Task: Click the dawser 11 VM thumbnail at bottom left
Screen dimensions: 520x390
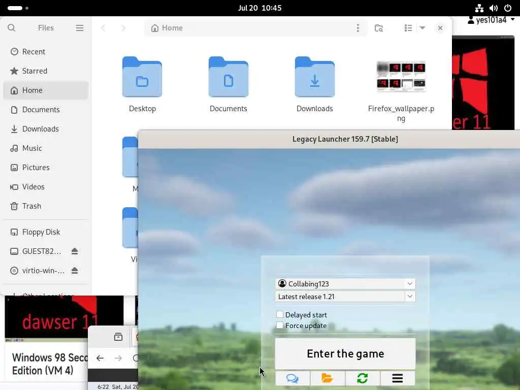Action: (63, 319)
